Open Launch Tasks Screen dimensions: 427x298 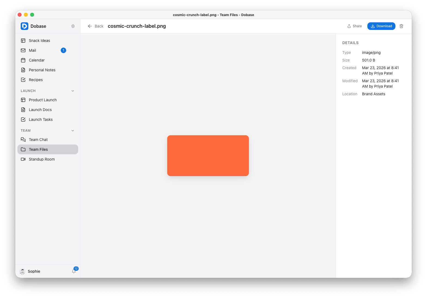tap(48, 119)
